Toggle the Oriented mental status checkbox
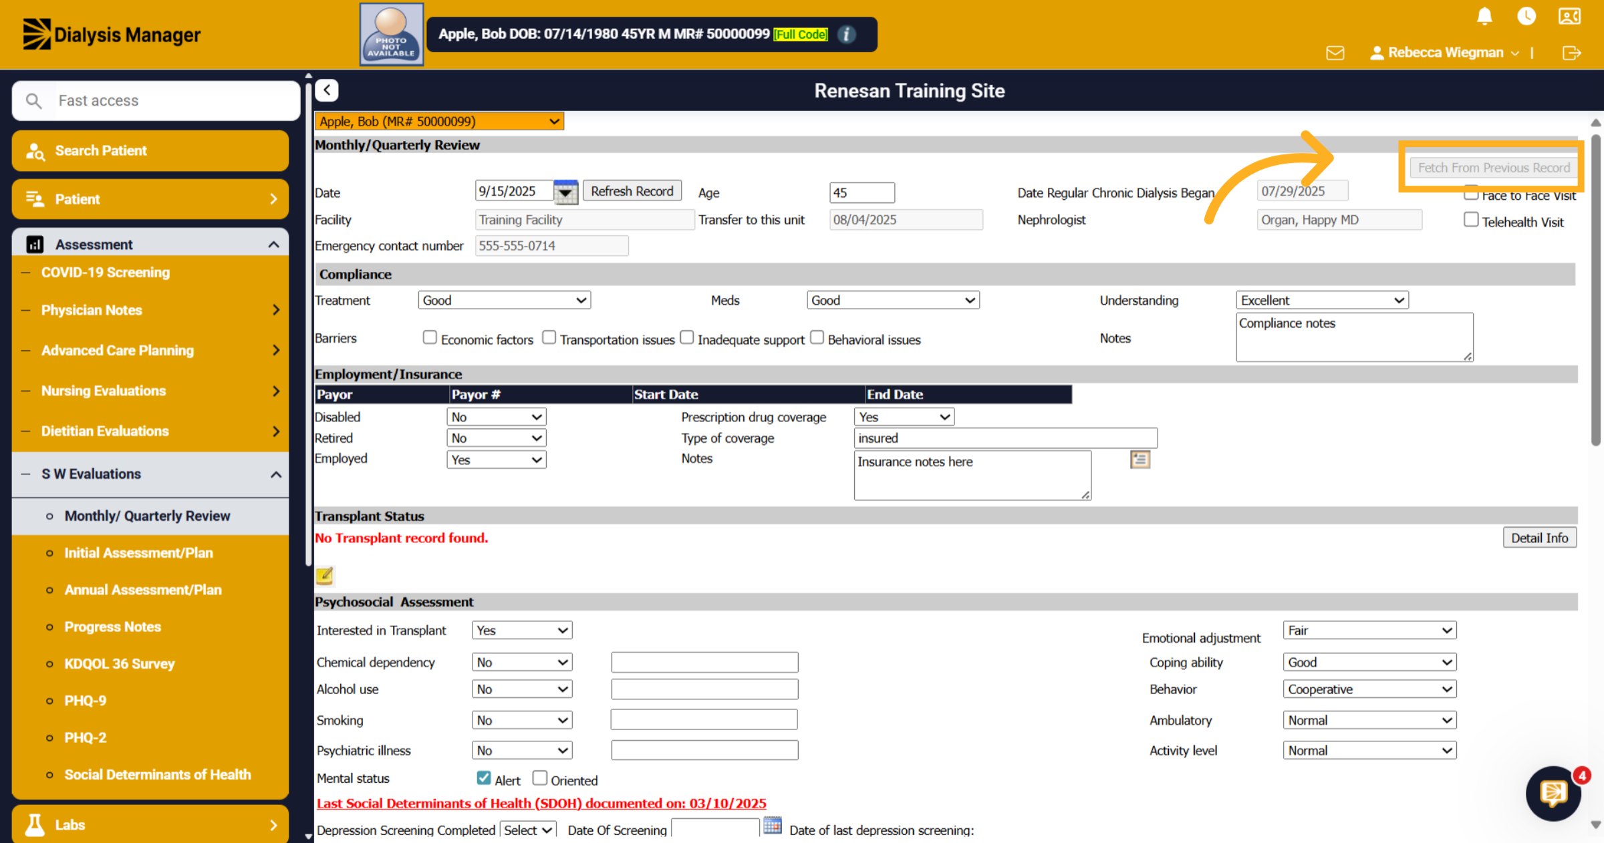The width and height of the screenshot is (1604, 843). [x=540, y=778]
